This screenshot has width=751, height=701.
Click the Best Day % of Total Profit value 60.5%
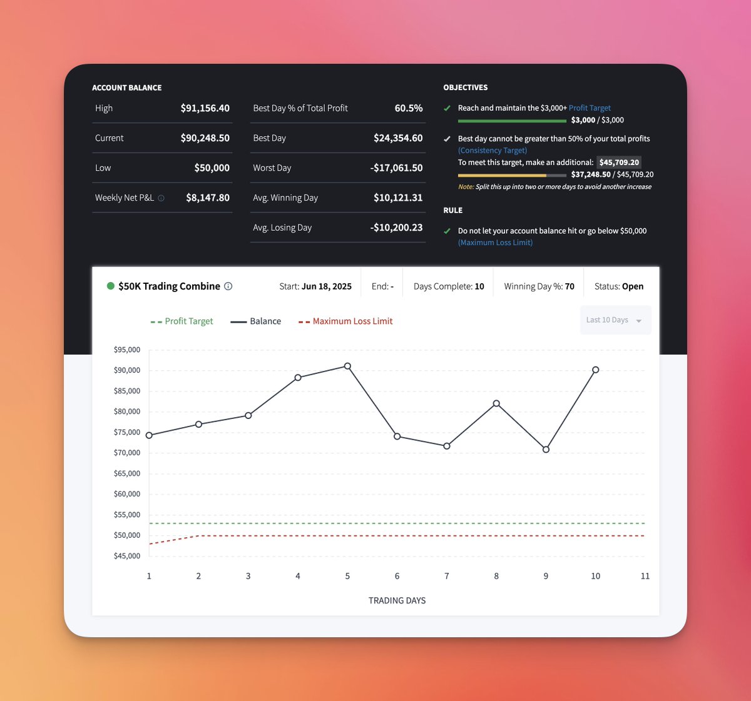tap(409, 108)
